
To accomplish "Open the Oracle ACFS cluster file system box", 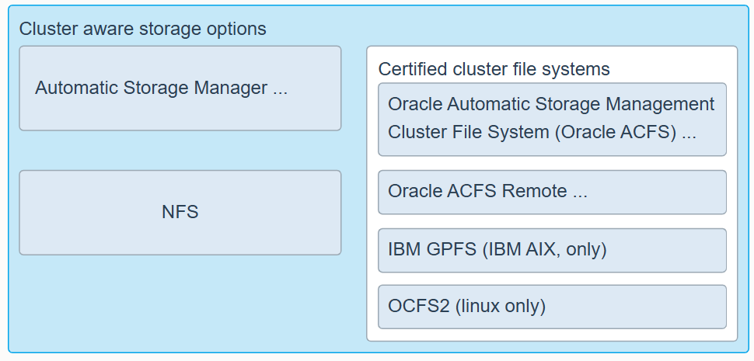I will [552, 119].
